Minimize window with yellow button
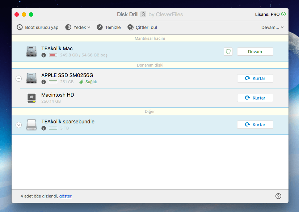 (x=24, y=14)
